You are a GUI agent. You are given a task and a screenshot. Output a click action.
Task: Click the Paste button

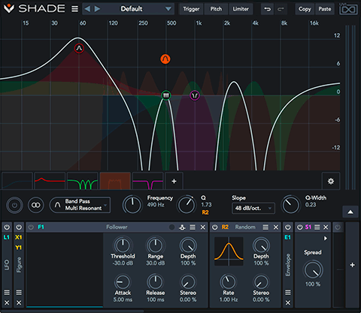325,9
